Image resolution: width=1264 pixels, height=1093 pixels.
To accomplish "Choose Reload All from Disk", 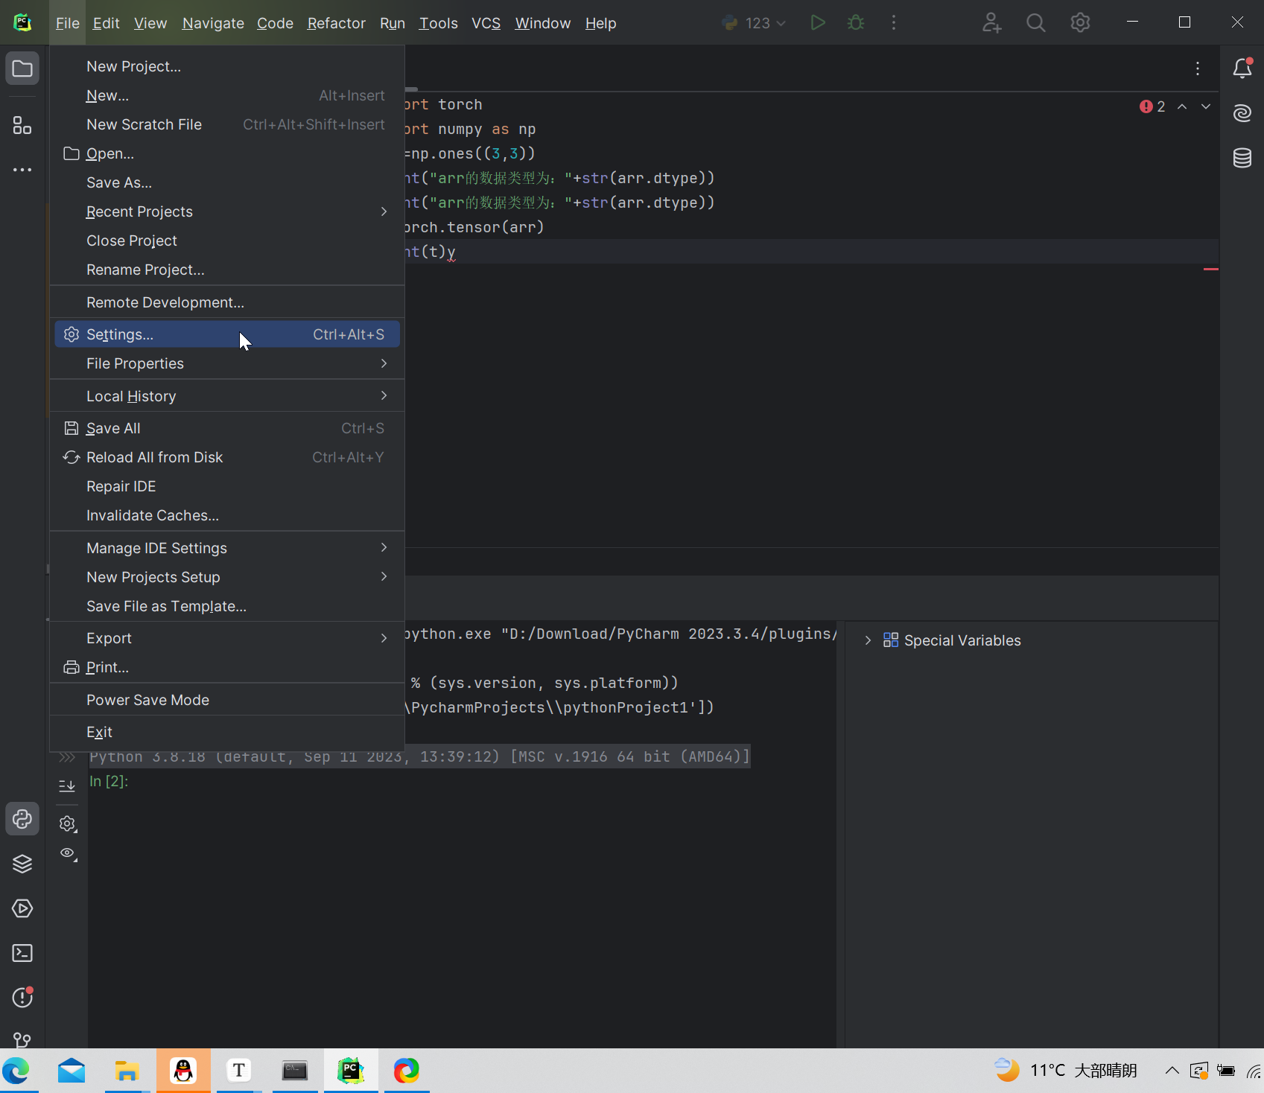I will point(227,457).
